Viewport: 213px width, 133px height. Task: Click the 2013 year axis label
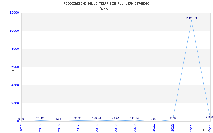click(40, 128)
